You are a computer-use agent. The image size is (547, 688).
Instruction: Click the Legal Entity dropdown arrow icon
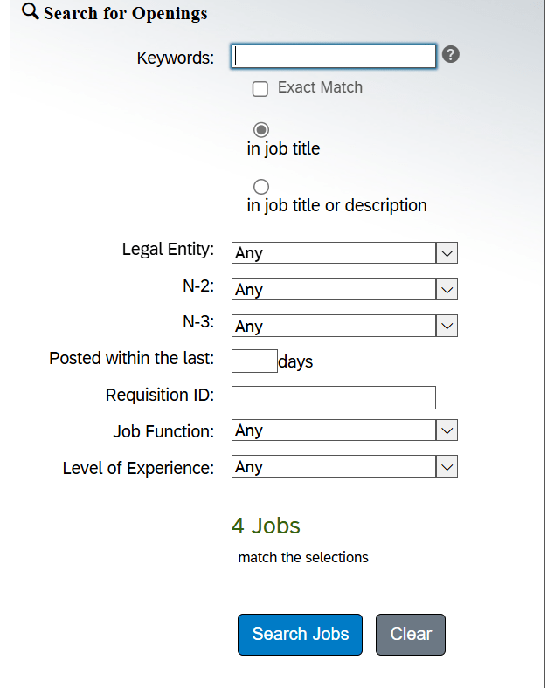(x=447, y=252)
